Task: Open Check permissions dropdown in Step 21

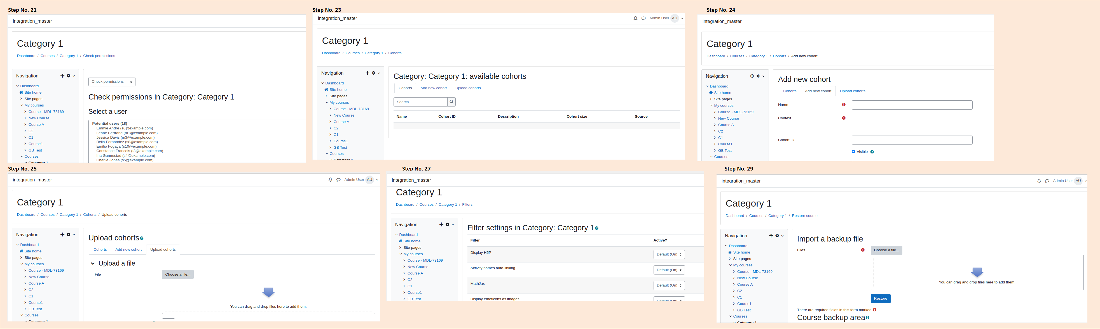Action: (x=112, y=82)
